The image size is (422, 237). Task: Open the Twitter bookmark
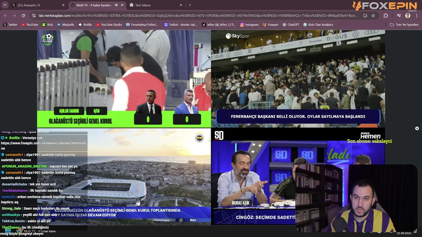(10, 25)
